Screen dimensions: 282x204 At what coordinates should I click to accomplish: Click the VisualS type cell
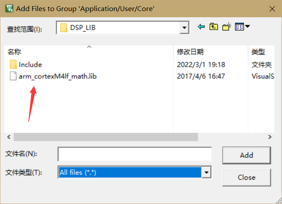coord(263,76)
